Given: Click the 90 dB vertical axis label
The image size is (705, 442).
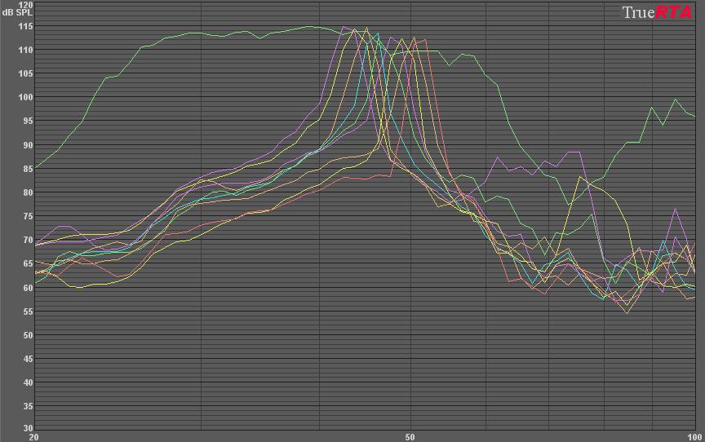Looking at the screenshot, I should 27,145.
